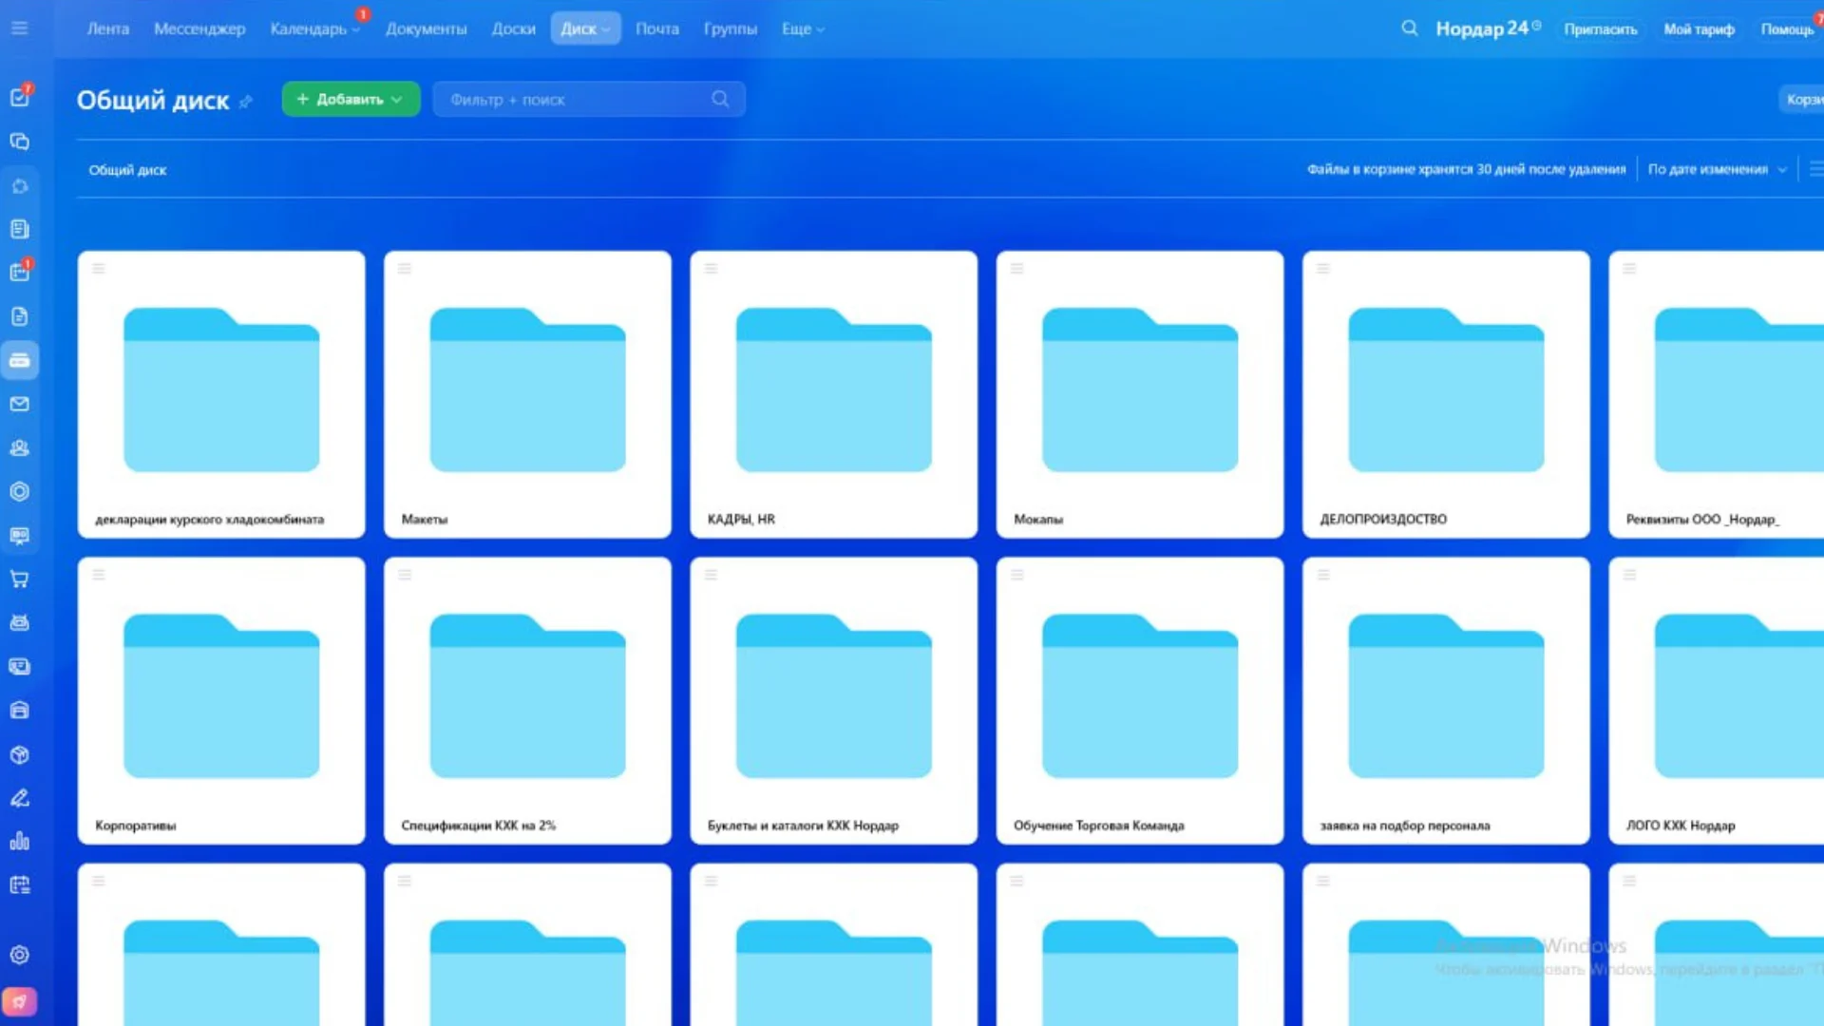Open the hamburger menu at top left
This screenshot has width=1824, height=1026.
(19, 28)
